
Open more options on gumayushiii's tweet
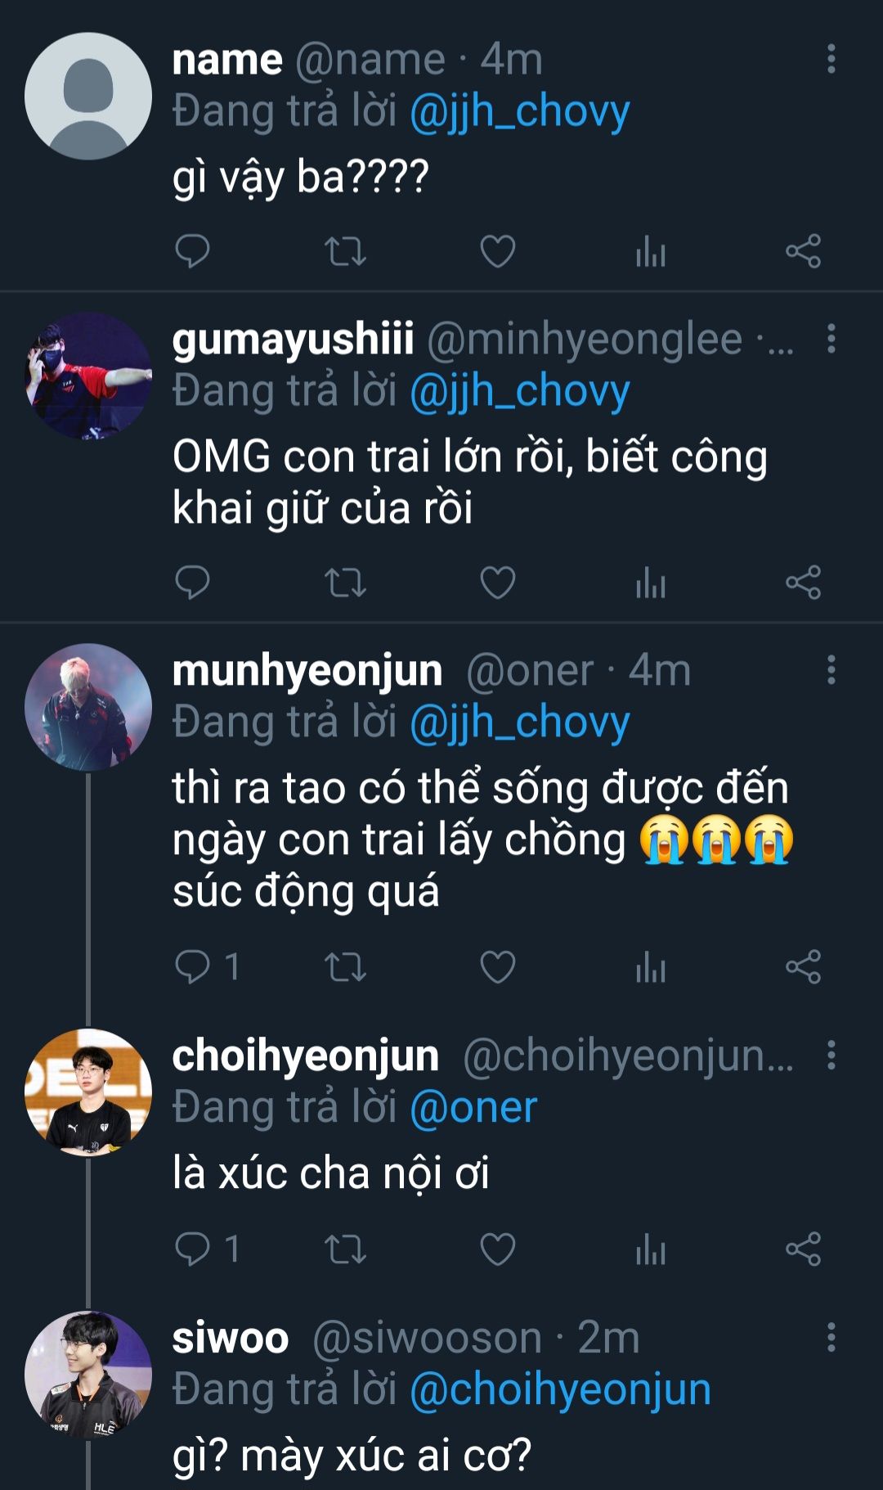[x=831, y=338]
